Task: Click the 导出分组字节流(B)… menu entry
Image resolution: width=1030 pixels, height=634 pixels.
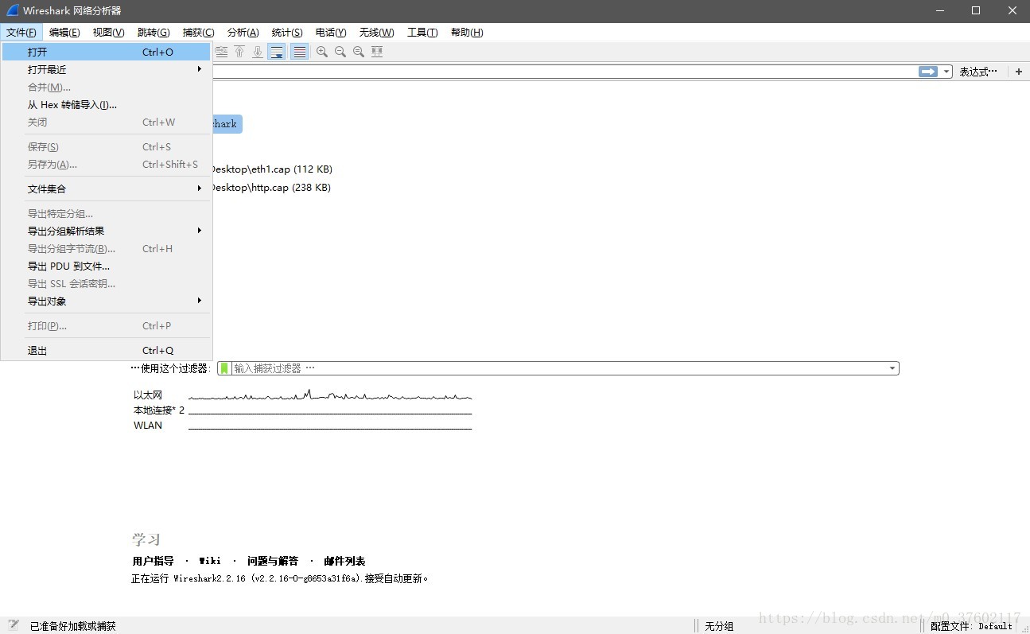Action: tap(107, 248)
